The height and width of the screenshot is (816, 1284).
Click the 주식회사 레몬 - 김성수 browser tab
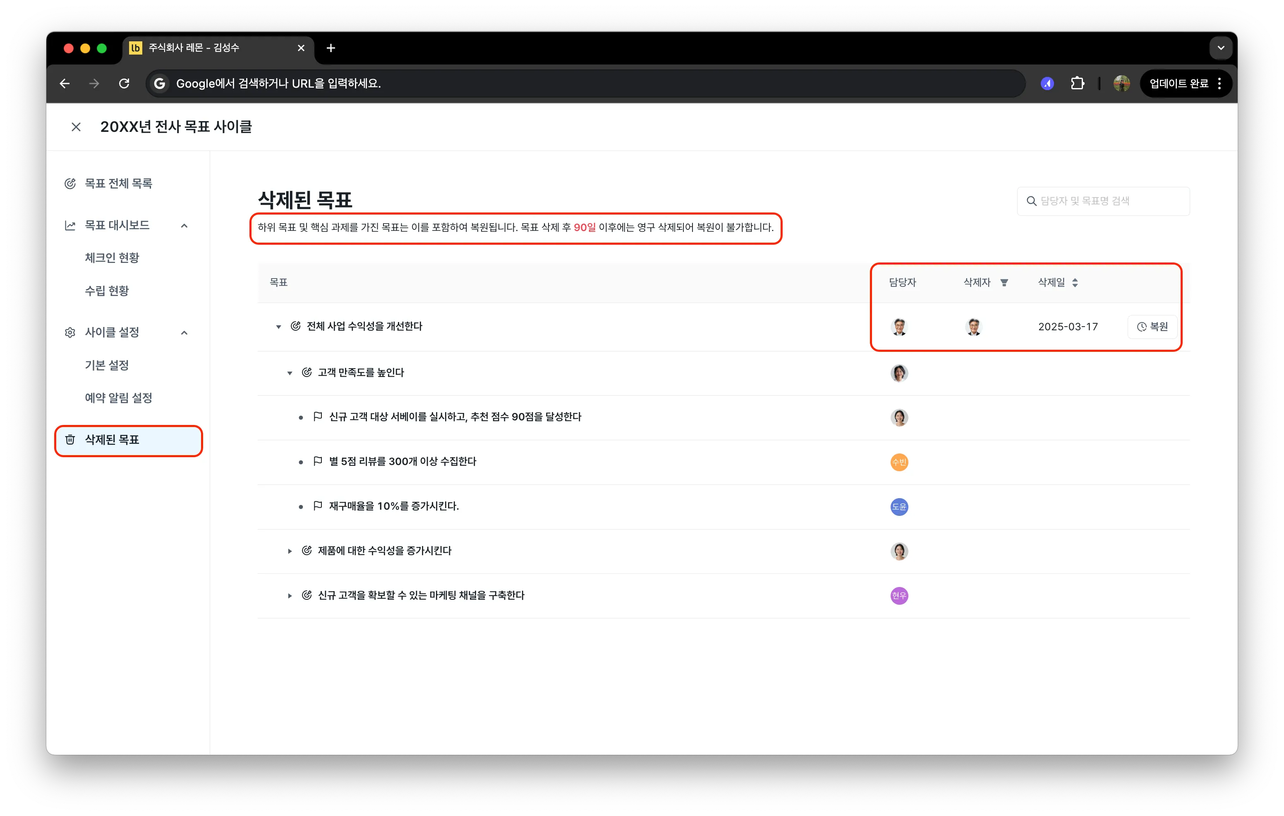click(218, 48)
